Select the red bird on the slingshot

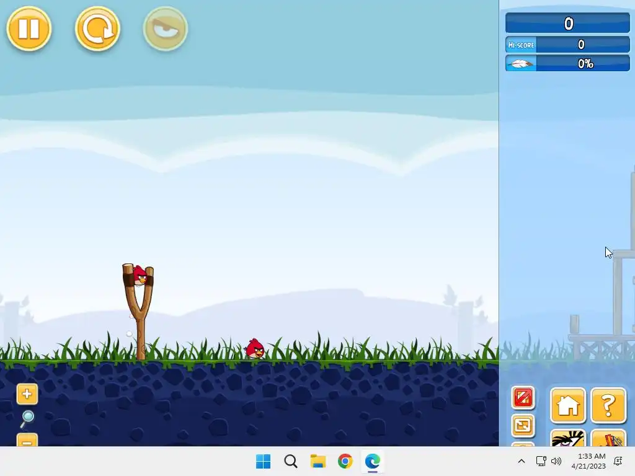pyautogui.click(x=140, y=275)
